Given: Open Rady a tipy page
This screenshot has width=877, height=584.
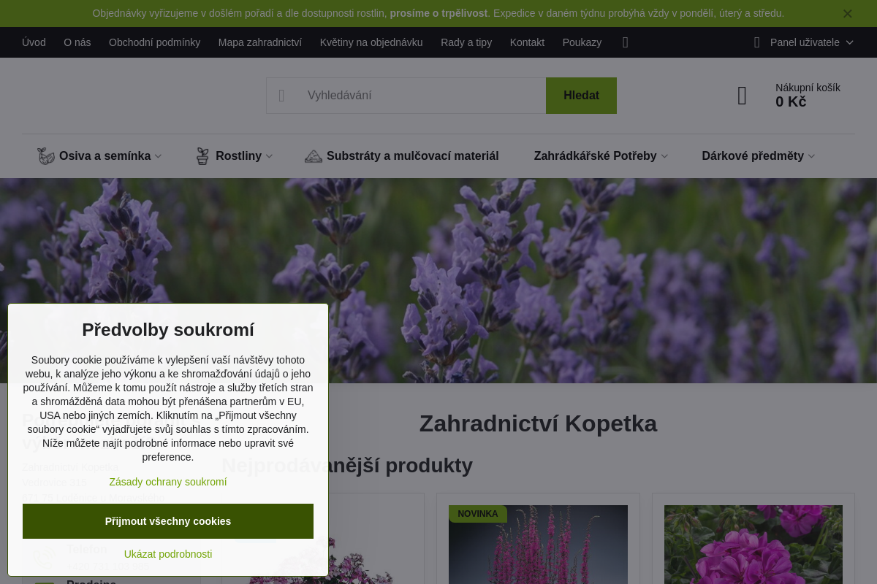Looking at the screenshot, I should point(466,42).
